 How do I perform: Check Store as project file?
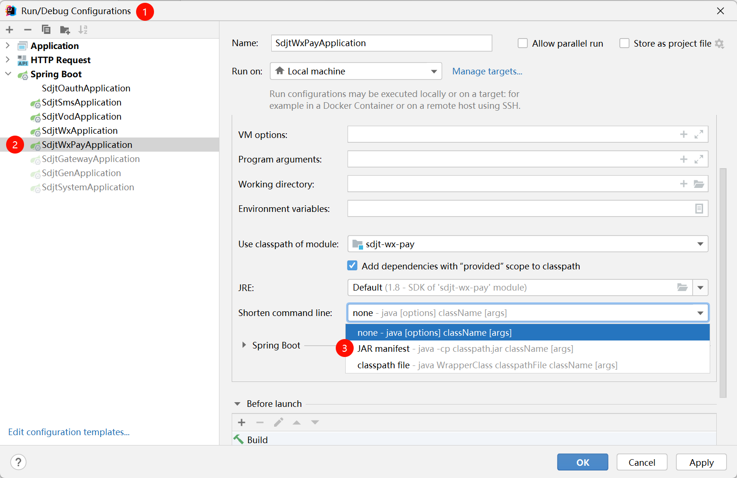point(624,43)
